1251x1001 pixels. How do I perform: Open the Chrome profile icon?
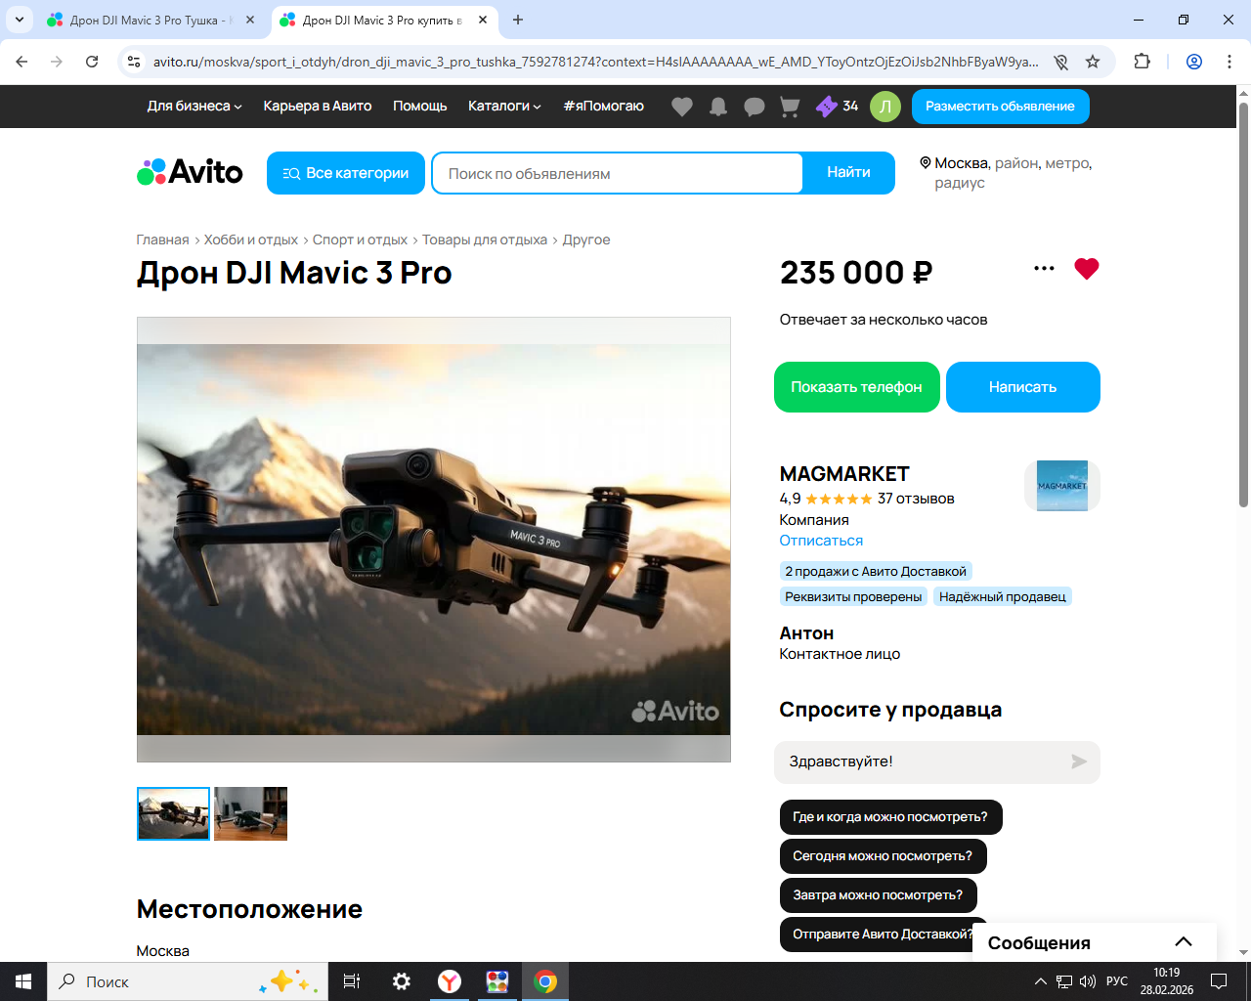coord(1194,62)
